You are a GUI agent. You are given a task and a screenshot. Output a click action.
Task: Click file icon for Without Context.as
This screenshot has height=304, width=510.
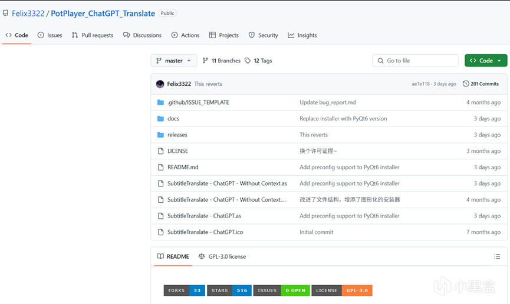pyautogui.click(x=160, y=183)
